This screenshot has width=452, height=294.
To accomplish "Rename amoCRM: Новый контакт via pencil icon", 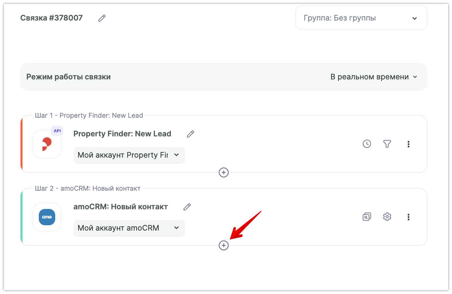I will pyautogui.click(x=187, y=207).
